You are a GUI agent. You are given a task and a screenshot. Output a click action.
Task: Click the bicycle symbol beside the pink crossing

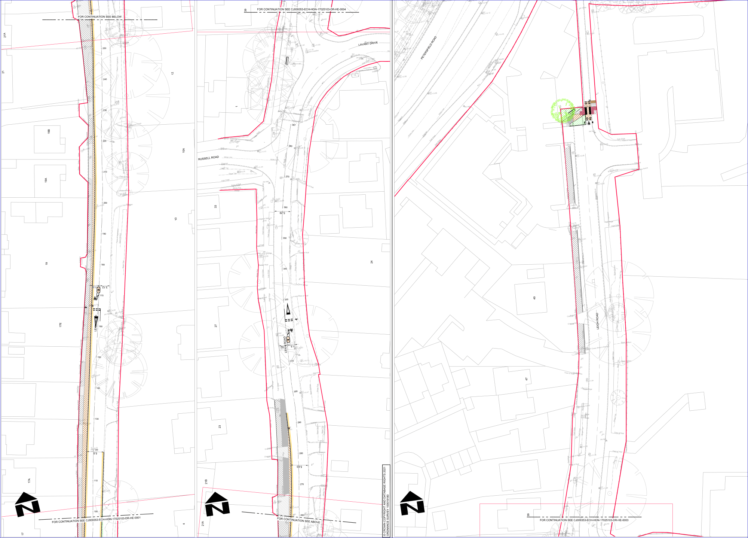pos(589,124)
